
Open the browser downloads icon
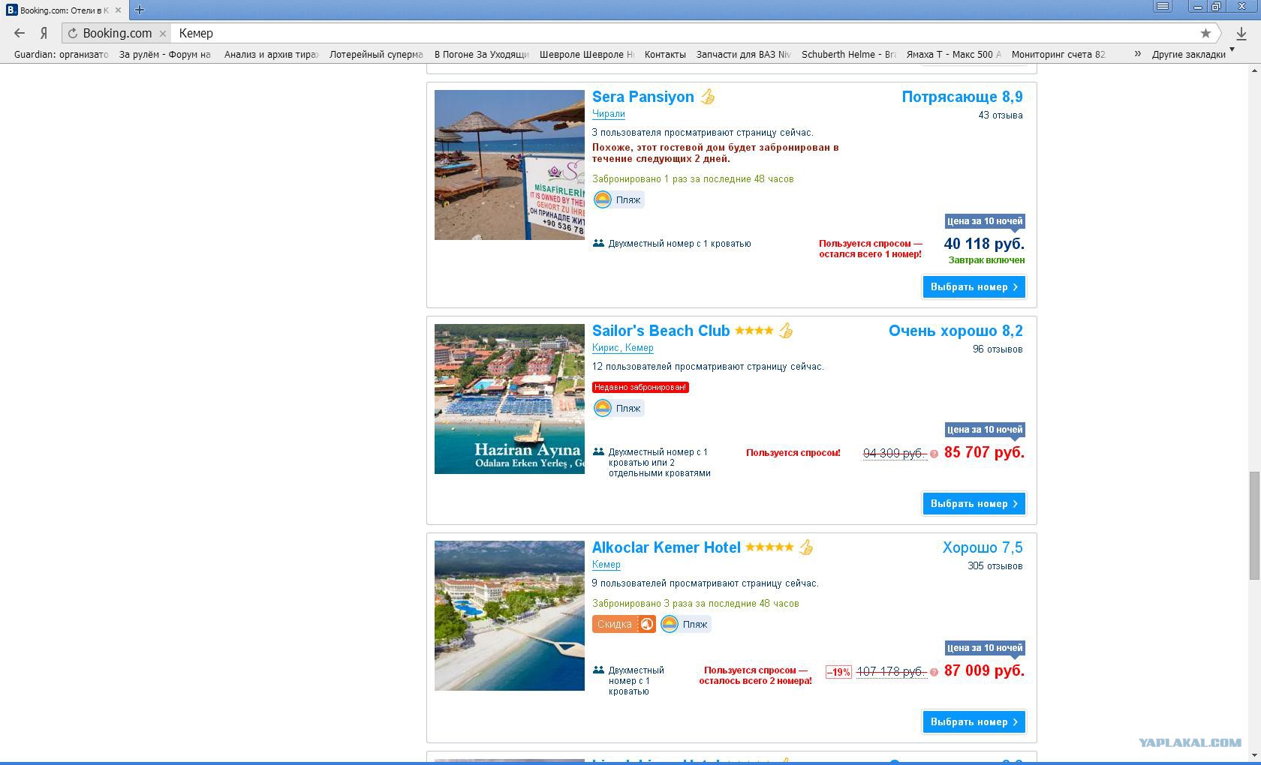pos(1241,33)
